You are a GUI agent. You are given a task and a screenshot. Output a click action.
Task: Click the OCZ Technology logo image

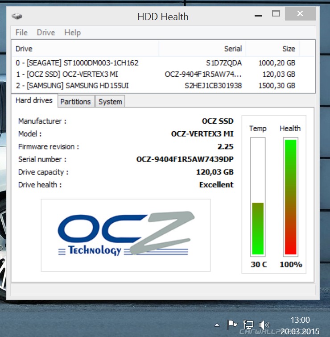point(126,235)
